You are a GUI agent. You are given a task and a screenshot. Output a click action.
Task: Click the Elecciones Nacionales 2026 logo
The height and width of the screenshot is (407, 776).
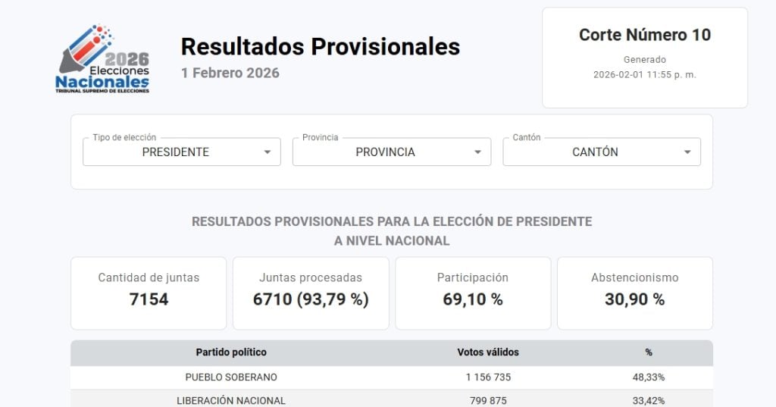[104, 59]
